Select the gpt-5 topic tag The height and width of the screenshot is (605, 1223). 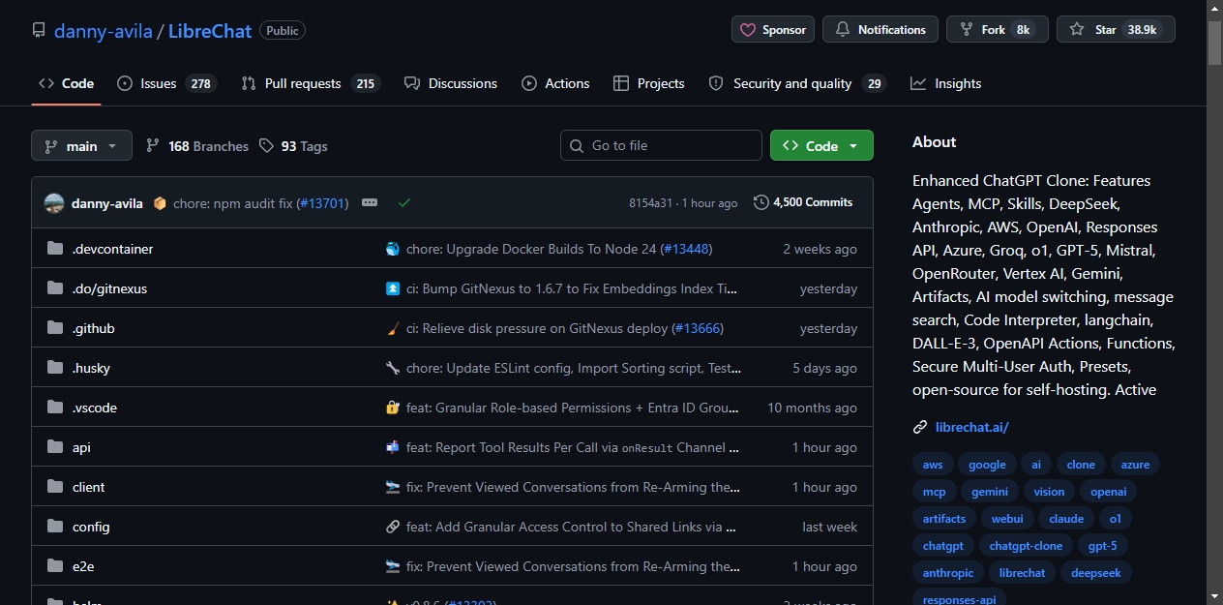[x=1102, y=546]
